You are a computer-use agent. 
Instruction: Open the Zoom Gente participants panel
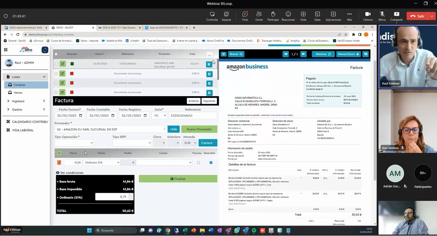tap(259, 16)
